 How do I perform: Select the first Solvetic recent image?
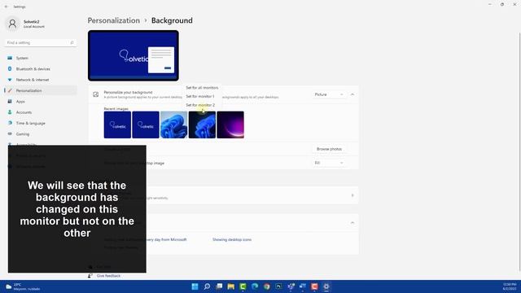[117, 125]
